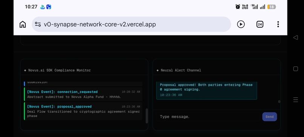Click the Novus.ai SDK Compliance Monitor heading
This screenshot has width=304, height=137.
[60, 70]
